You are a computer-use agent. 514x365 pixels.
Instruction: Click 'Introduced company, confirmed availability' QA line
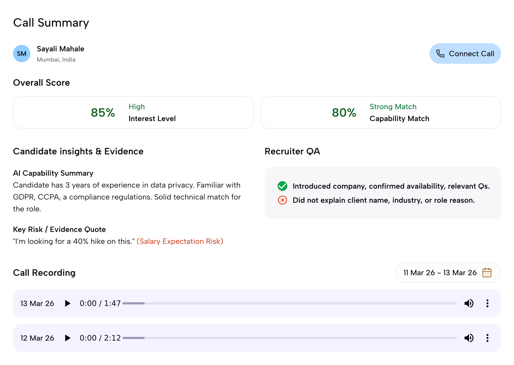[391, 186]
